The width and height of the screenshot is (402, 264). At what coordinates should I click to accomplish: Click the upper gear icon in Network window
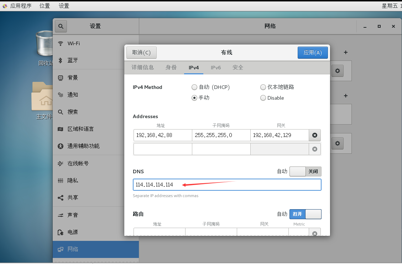point(338,71)
